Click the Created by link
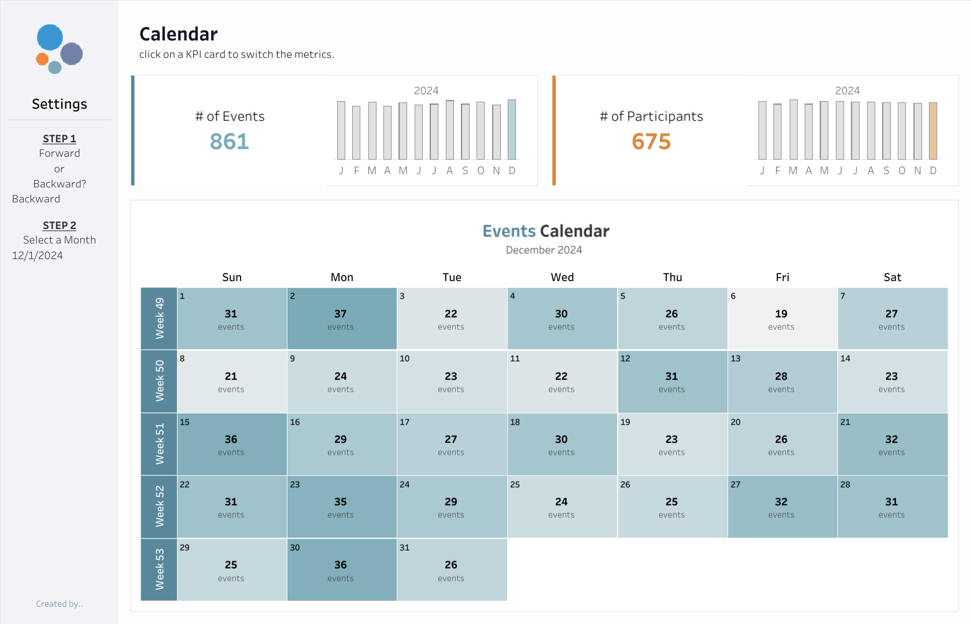Image resolution: width=971 pixels, height=624 pixels. click(60, 604)
